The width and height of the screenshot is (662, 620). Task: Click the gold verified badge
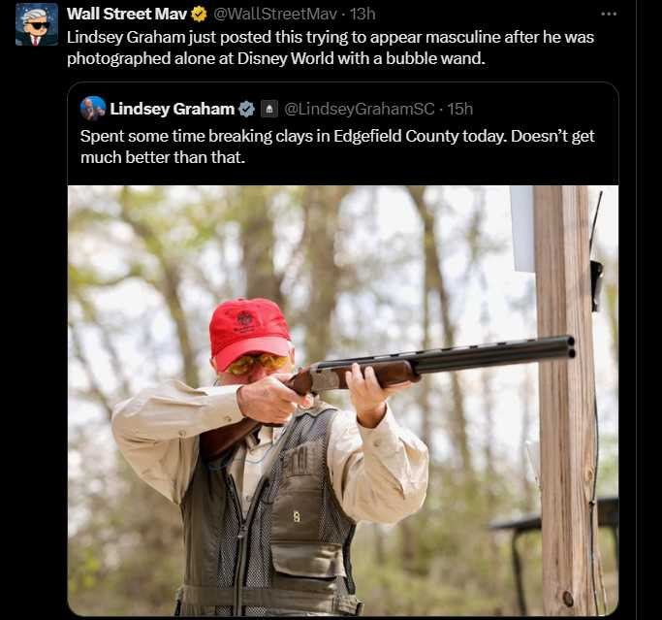pos(199,14)
